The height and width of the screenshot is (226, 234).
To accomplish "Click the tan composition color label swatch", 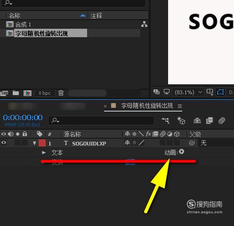I will click(113, 105).
